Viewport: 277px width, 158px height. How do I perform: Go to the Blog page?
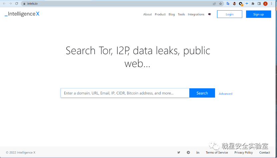(x=171, y=15)
